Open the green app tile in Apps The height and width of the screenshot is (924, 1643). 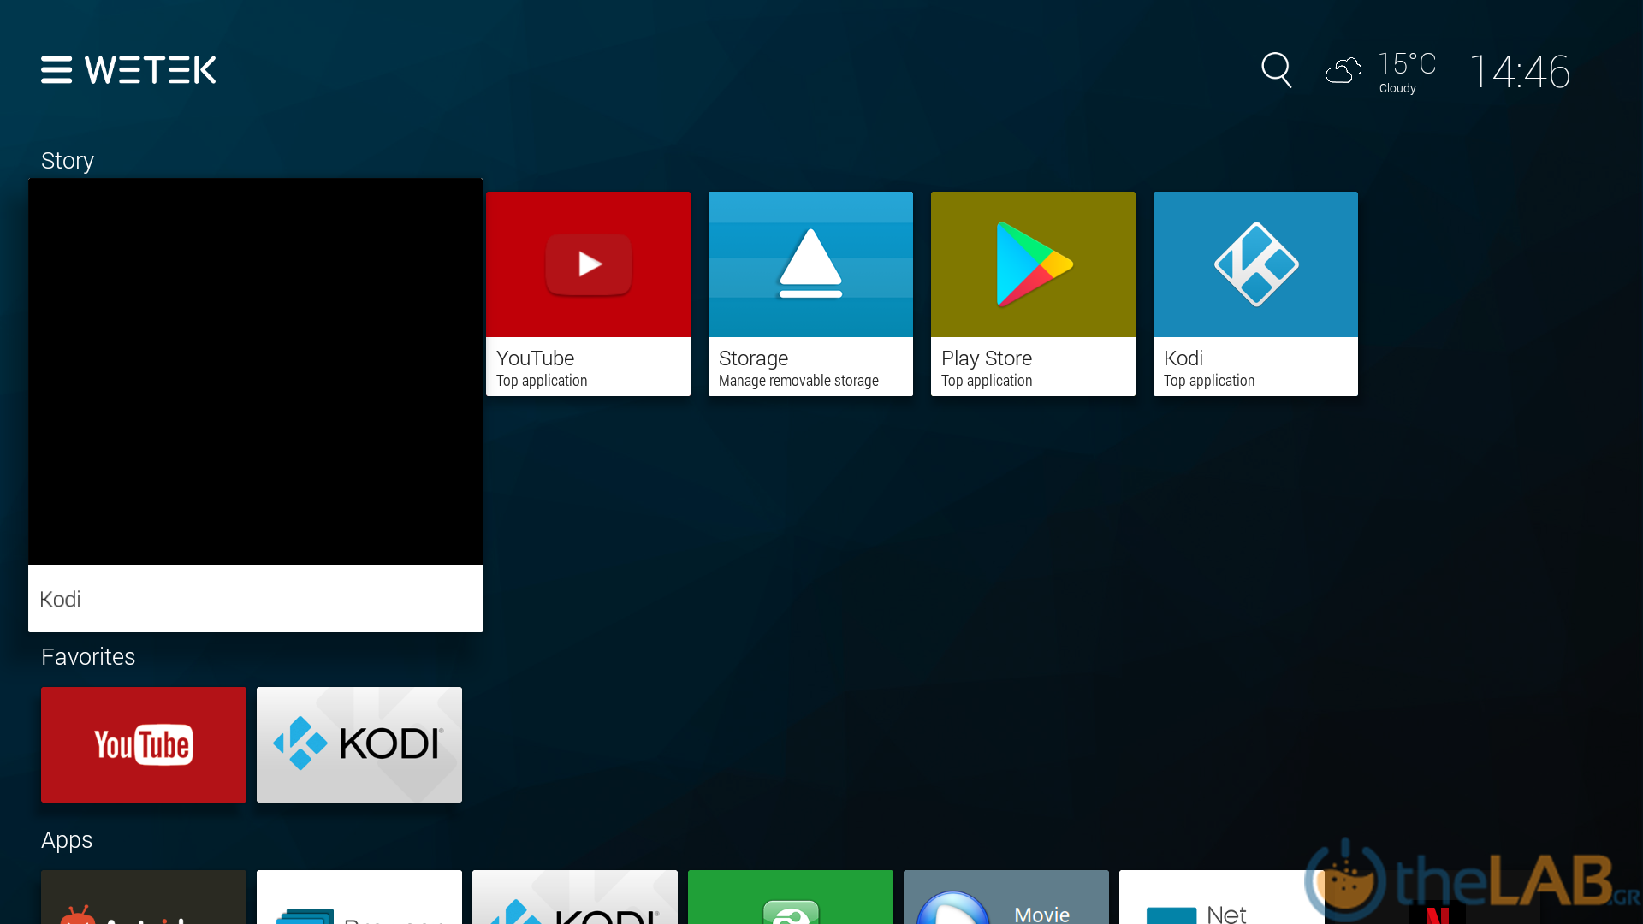[x=791, y=898]
